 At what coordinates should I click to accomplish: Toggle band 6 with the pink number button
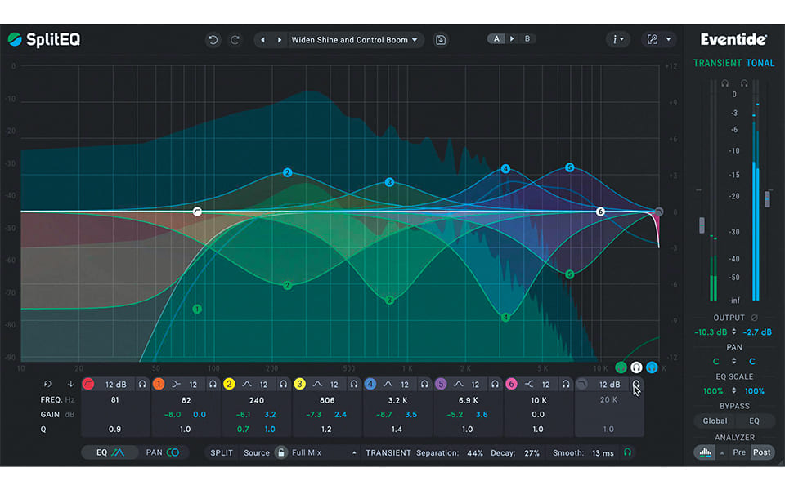(x=512, y=384)
